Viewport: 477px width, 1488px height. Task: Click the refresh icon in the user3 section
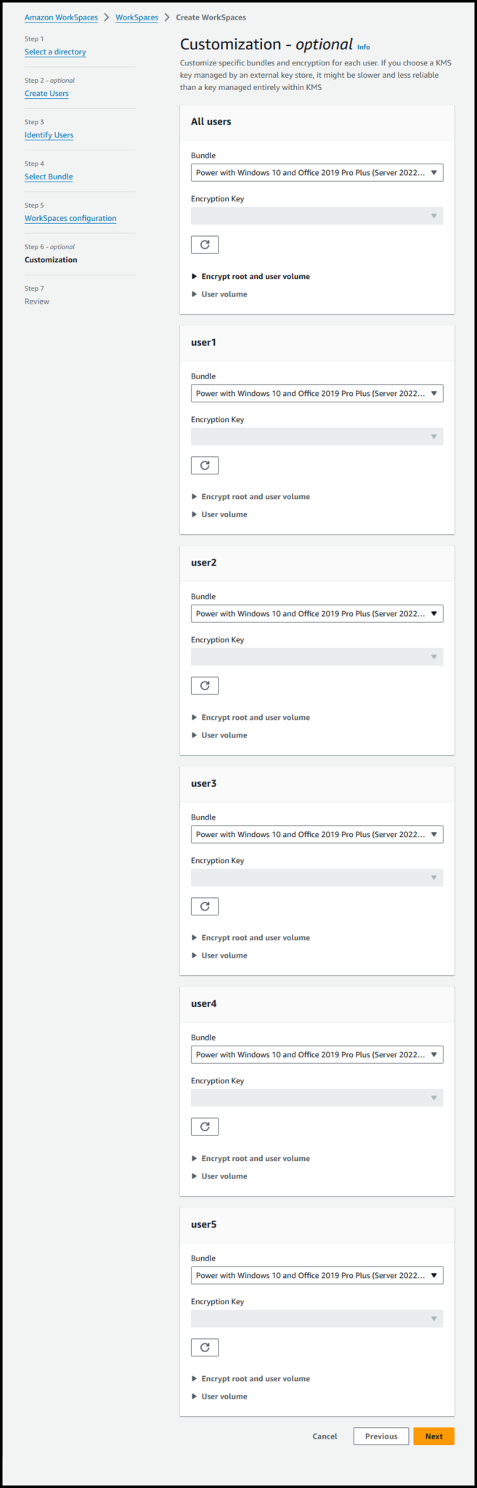[x=204, y=906]
